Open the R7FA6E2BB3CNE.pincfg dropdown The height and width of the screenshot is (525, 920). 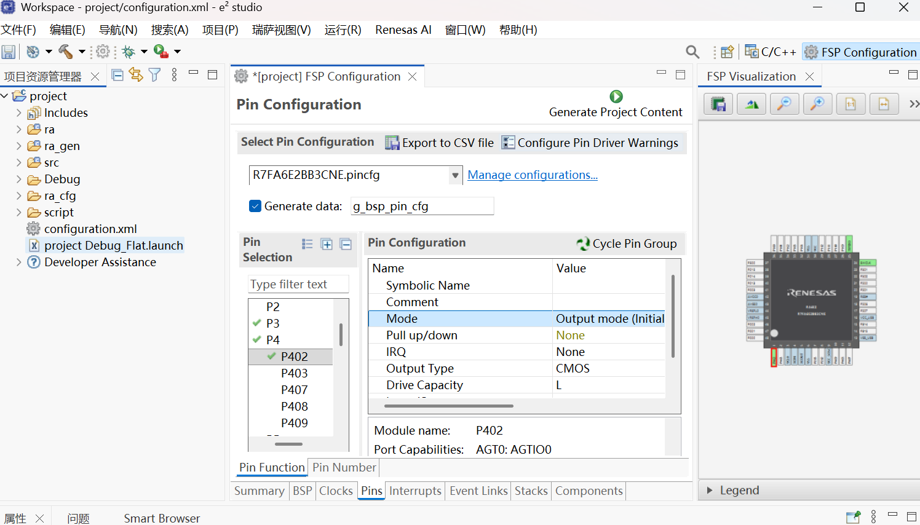tap(455, 175)
